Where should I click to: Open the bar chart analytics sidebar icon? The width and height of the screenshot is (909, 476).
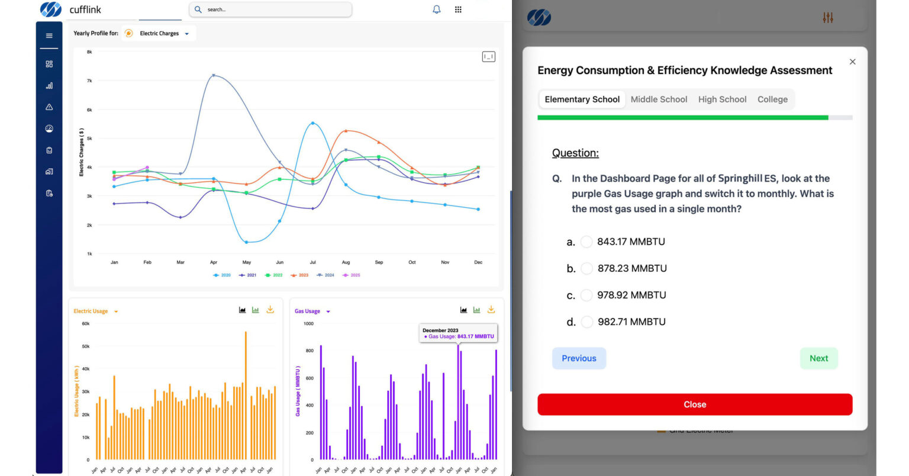(x=49, y=86)
